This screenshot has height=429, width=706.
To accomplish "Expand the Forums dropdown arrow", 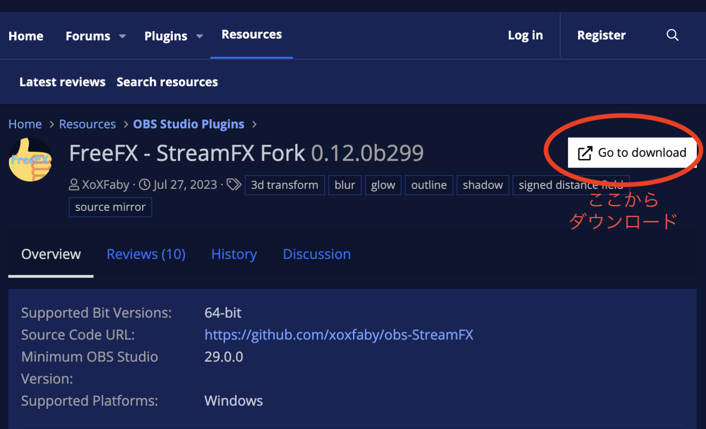I will pos(122,36).
